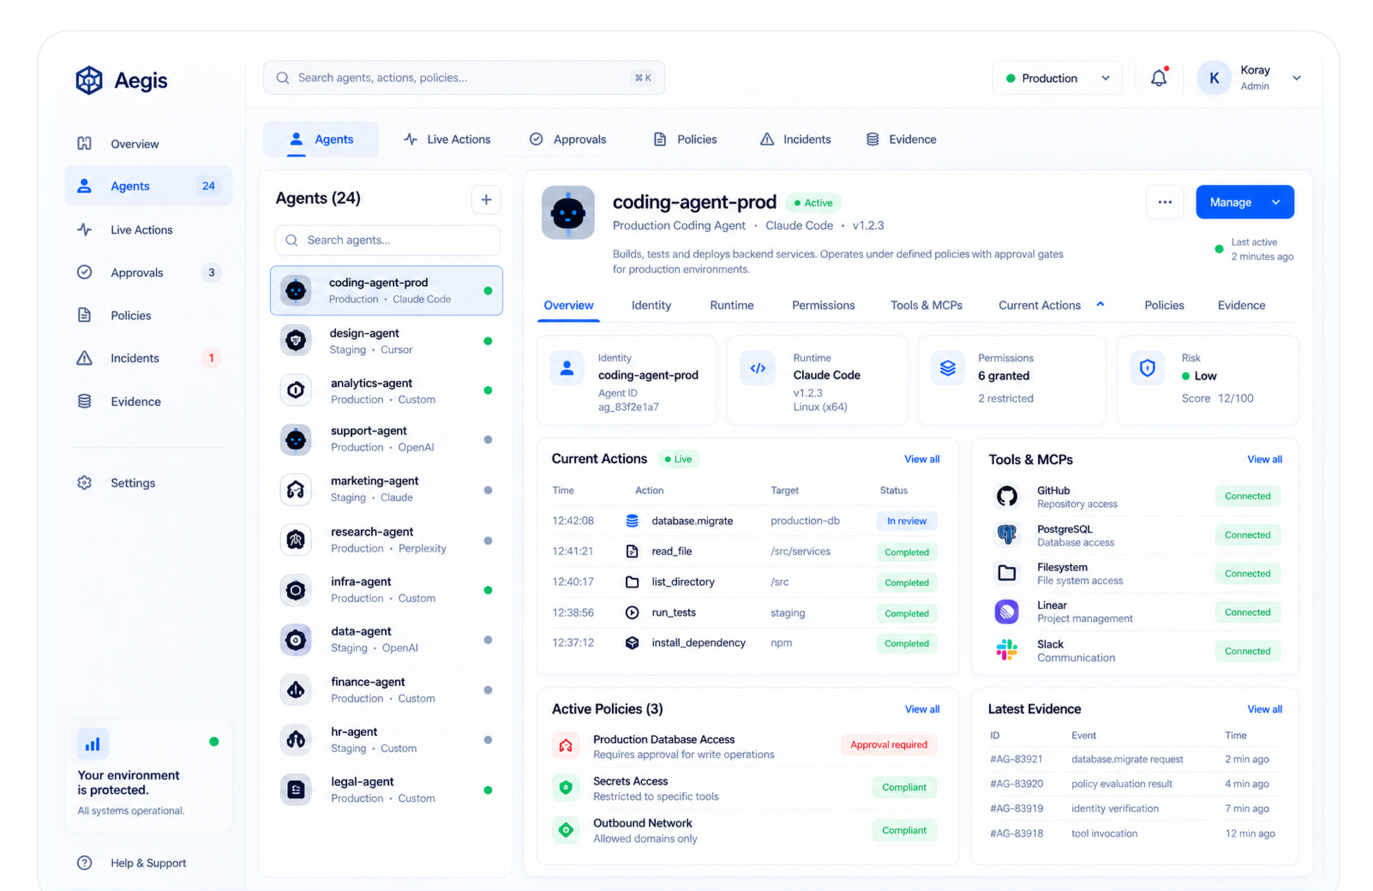Click the Settings gear in sidebar
The height and width of the screenshot is (891, 1373).
[84, 483]
